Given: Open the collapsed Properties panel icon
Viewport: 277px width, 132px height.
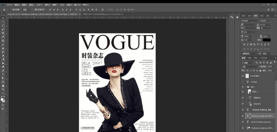Looking at the screenshot, I should coord(232,17).
